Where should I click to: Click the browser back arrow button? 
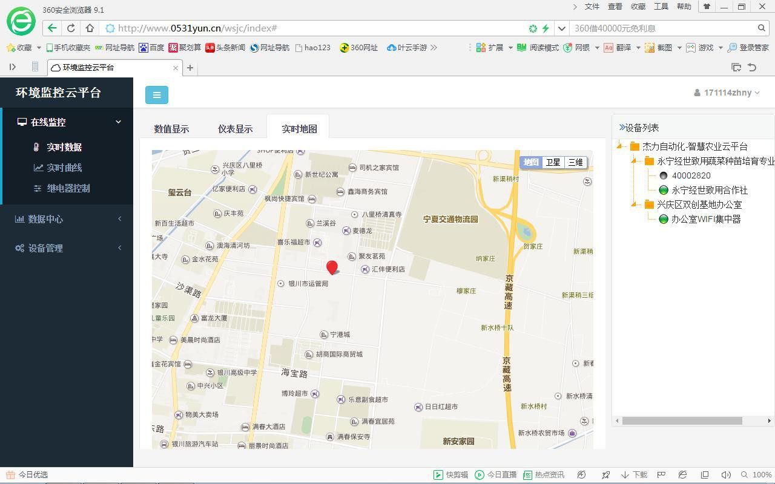pyautogui.click(x=52, y=28)
